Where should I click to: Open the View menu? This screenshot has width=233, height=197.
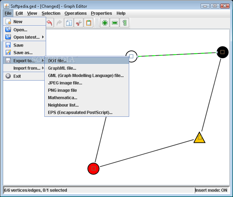32,13
